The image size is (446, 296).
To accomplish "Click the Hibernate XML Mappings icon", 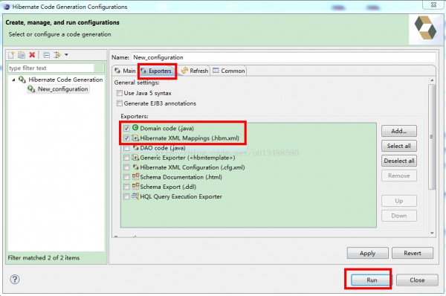I will [x=135, y=138].
